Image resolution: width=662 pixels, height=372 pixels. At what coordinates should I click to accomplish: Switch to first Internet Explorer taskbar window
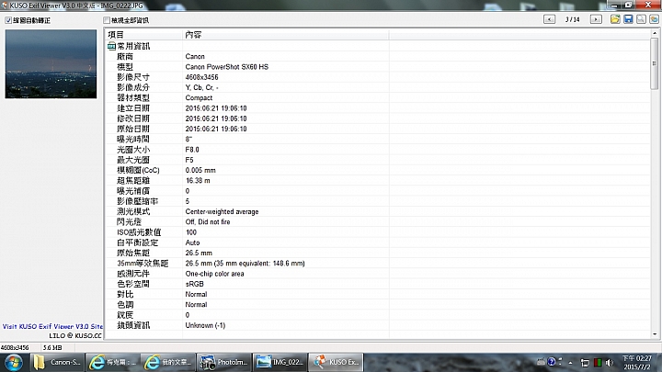coord(113,362)
